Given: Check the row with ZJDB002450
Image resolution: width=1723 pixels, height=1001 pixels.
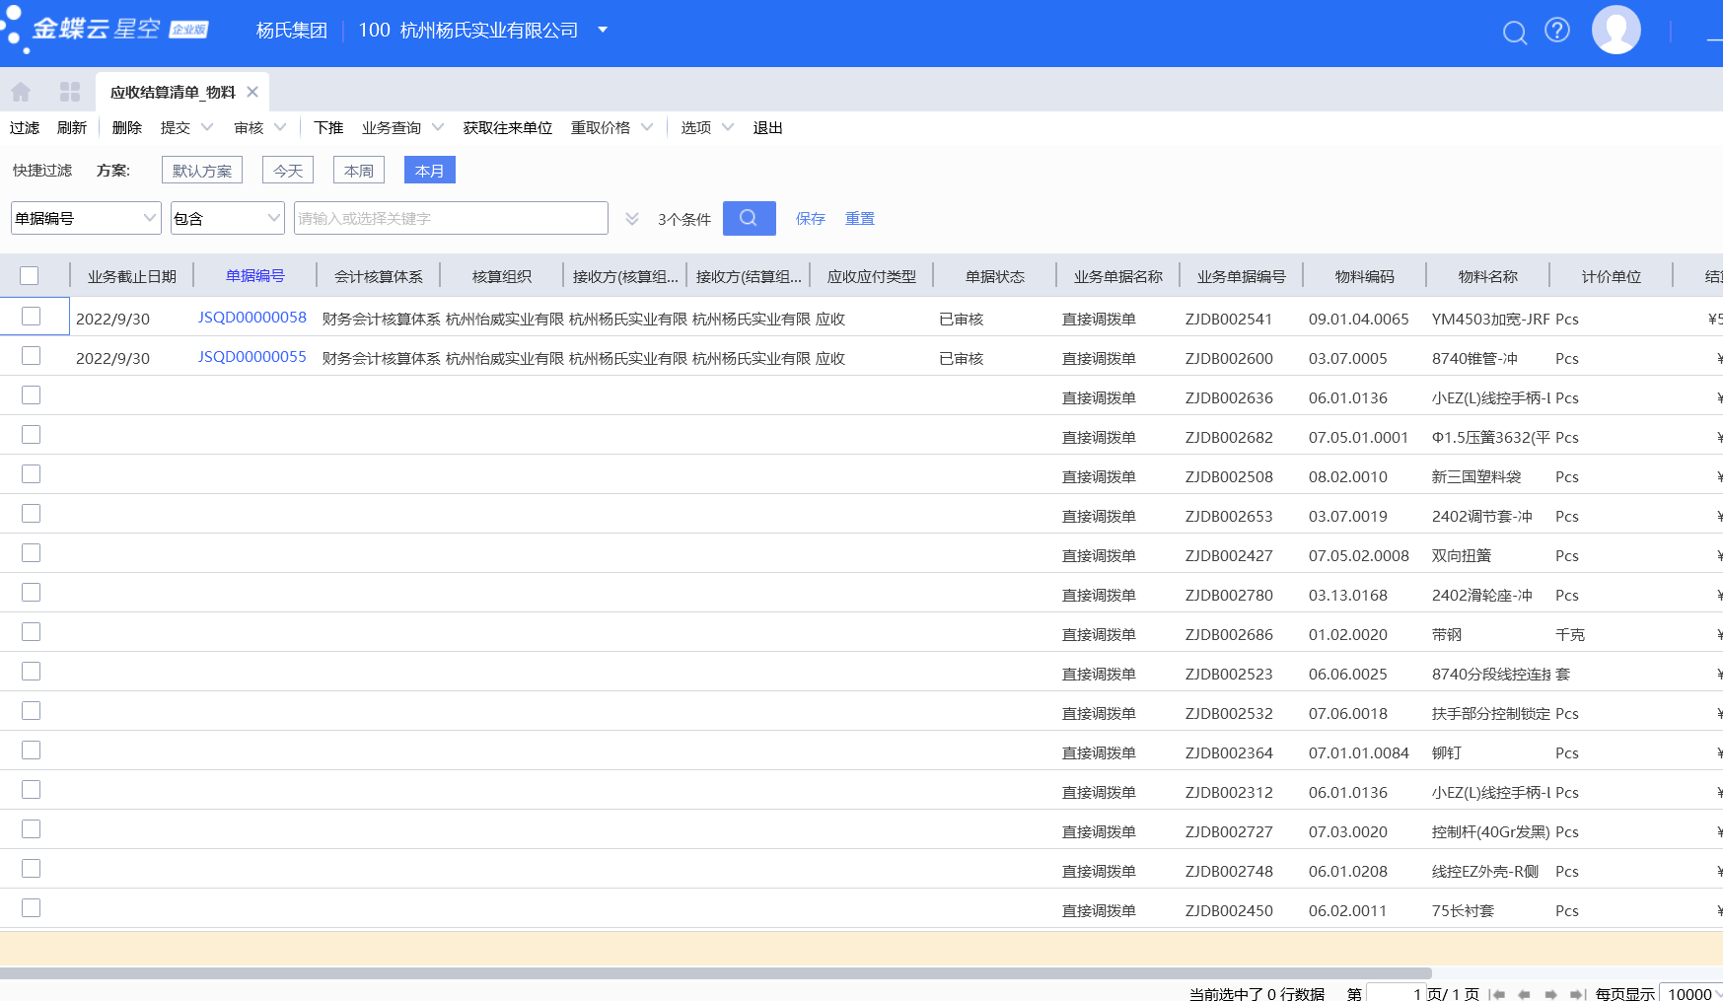Looking at the screenshot, I should pos(32,907).
